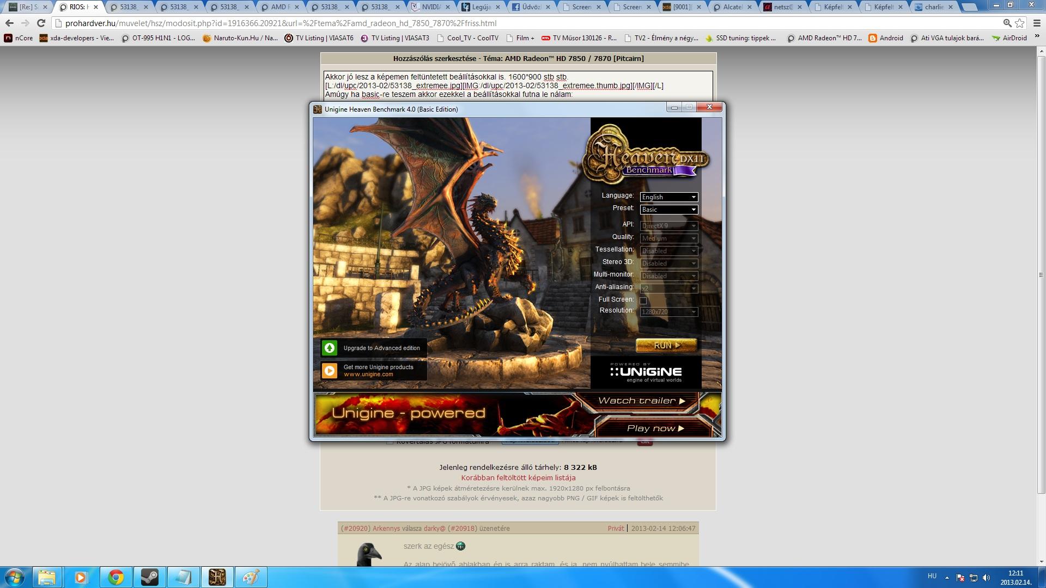Switch to the [9001] browser tab
Screen dimensions: 1046x588
682,7
